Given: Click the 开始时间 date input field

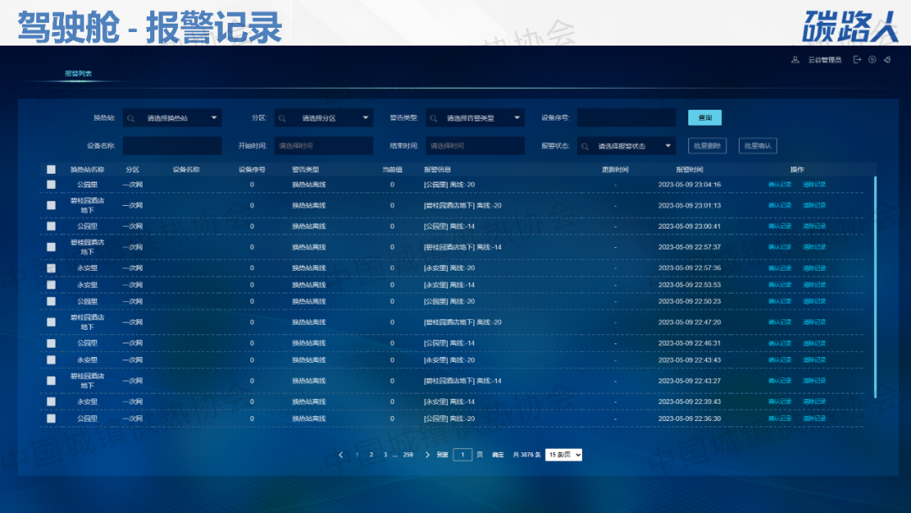Looking at the screenshot, I should pyautogui.click(x=323, y=146).
